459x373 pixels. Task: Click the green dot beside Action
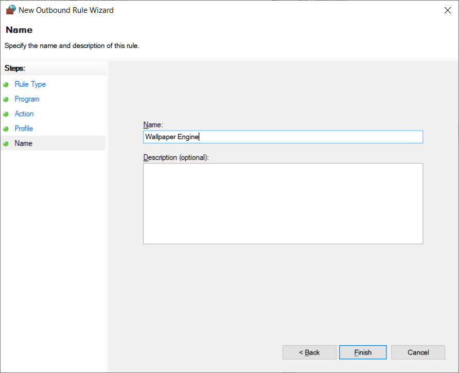click(x=6, y=114)
